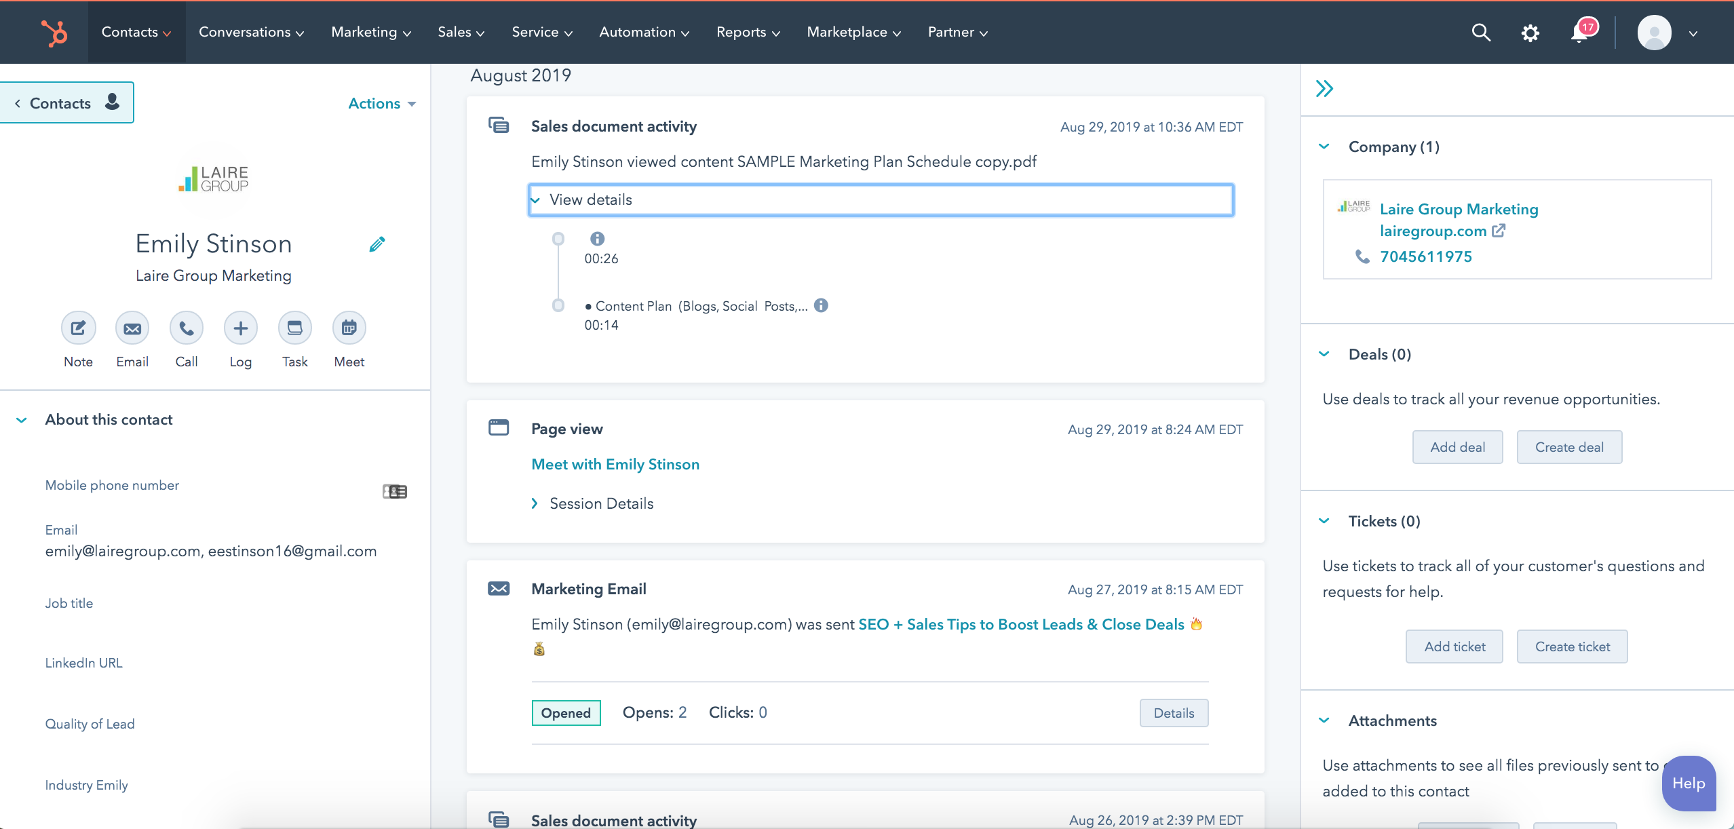The width and height of the screenshot is (1734, 829).
Task: Click Laire Group logo in company card
Action: coord(1353,206)
